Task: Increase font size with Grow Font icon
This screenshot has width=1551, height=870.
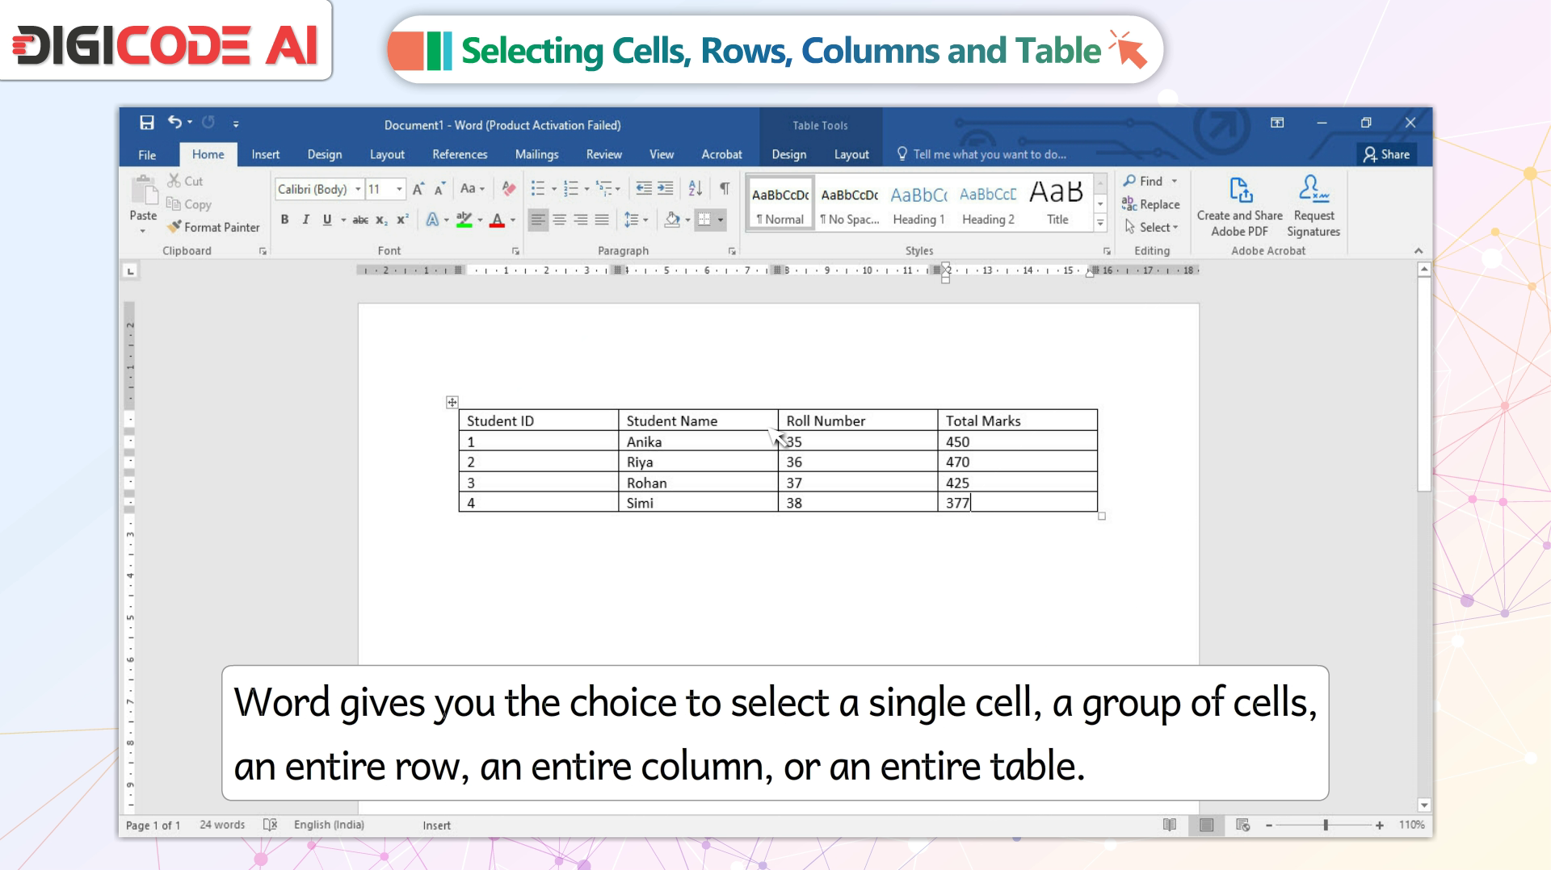Action: click(x=418, y=189)
